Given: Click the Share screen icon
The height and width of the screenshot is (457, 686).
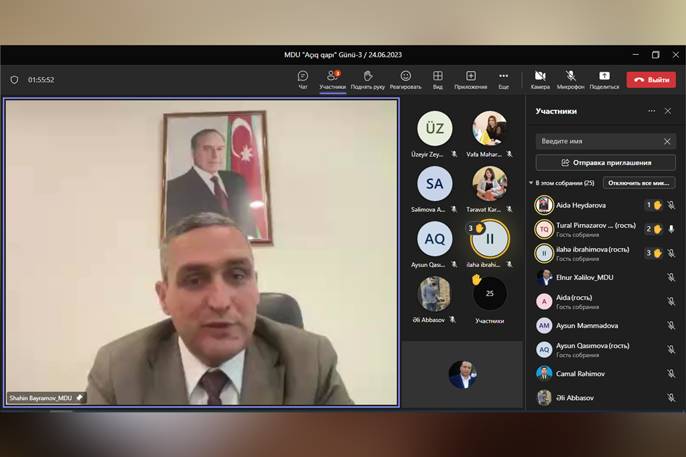Looking at the screenshot, I should coord(604,76).
